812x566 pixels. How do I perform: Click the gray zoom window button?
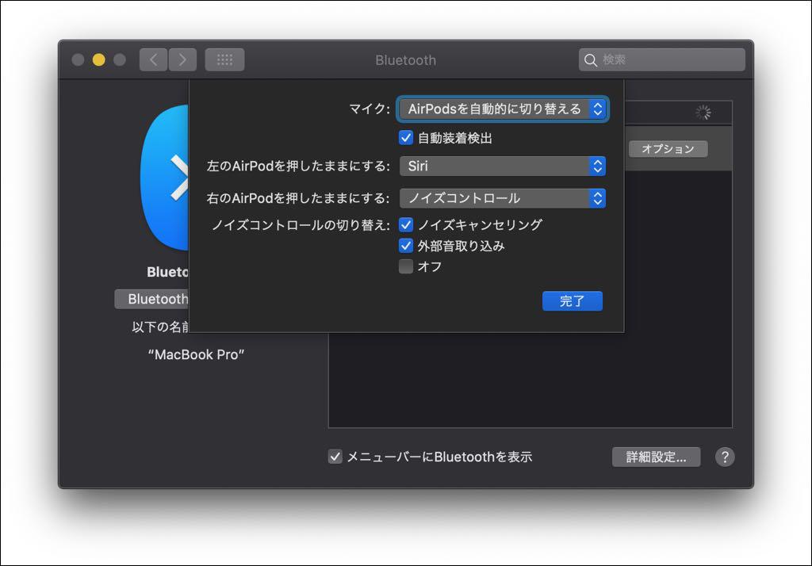[x=120, y=60]
